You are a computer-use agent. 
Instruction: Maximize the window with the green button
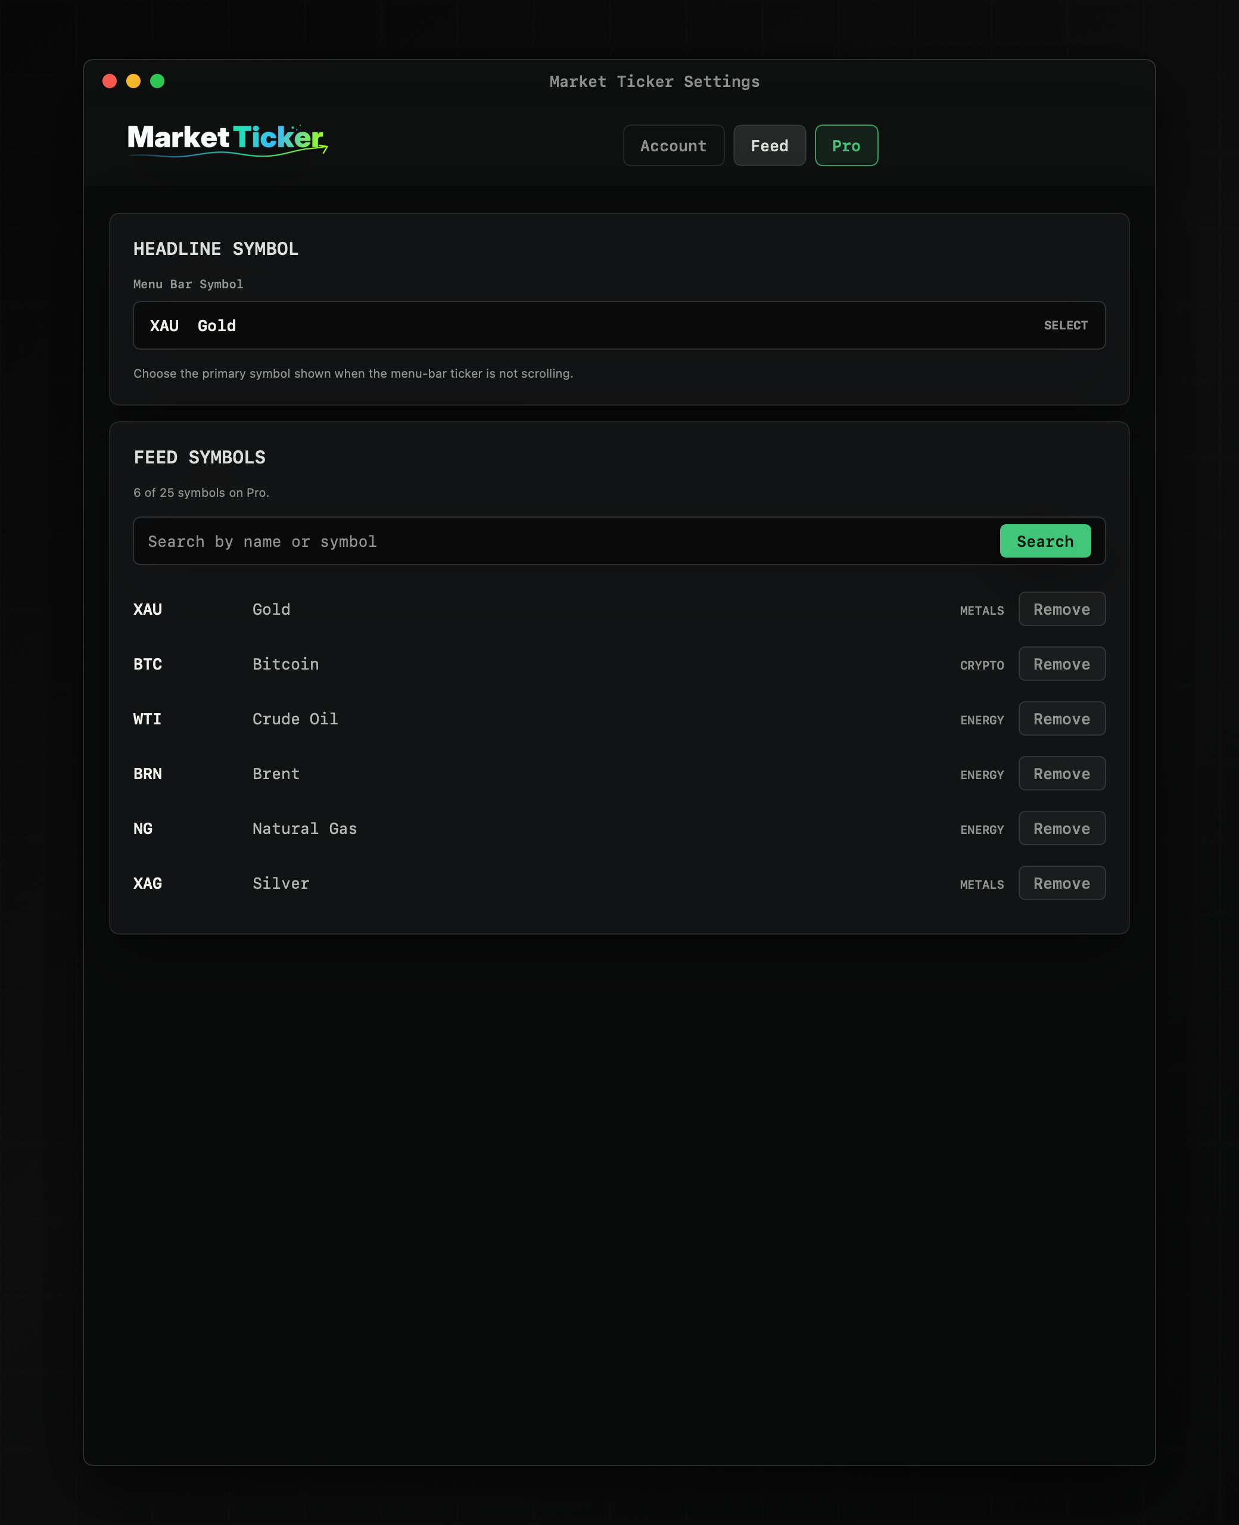pyautogui.click(x=158, y=82)
